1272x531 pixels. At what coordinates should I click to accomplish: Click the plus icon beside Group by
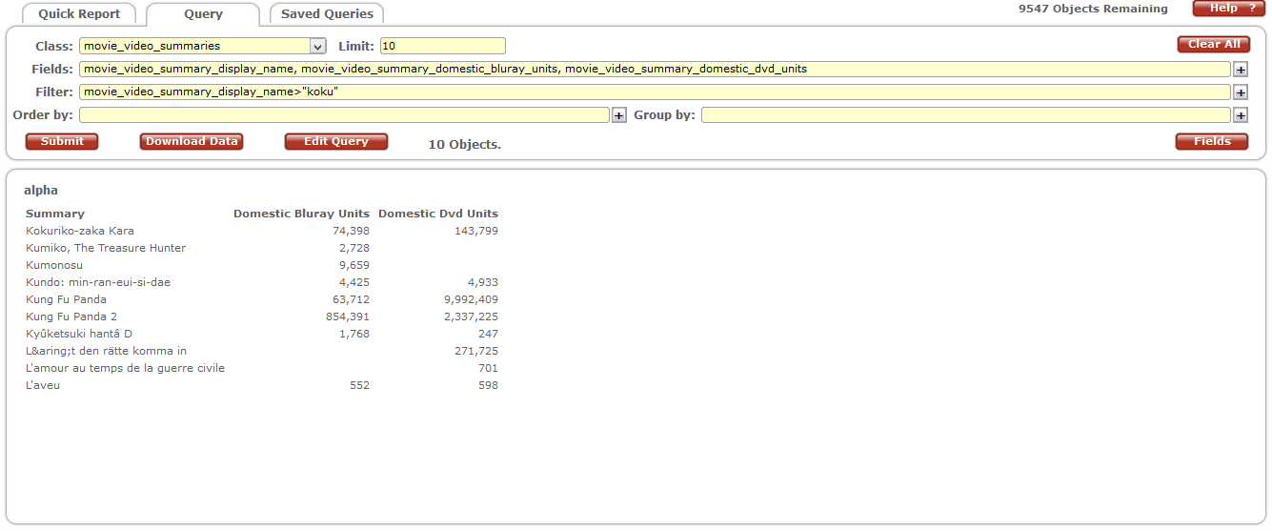1240,115
